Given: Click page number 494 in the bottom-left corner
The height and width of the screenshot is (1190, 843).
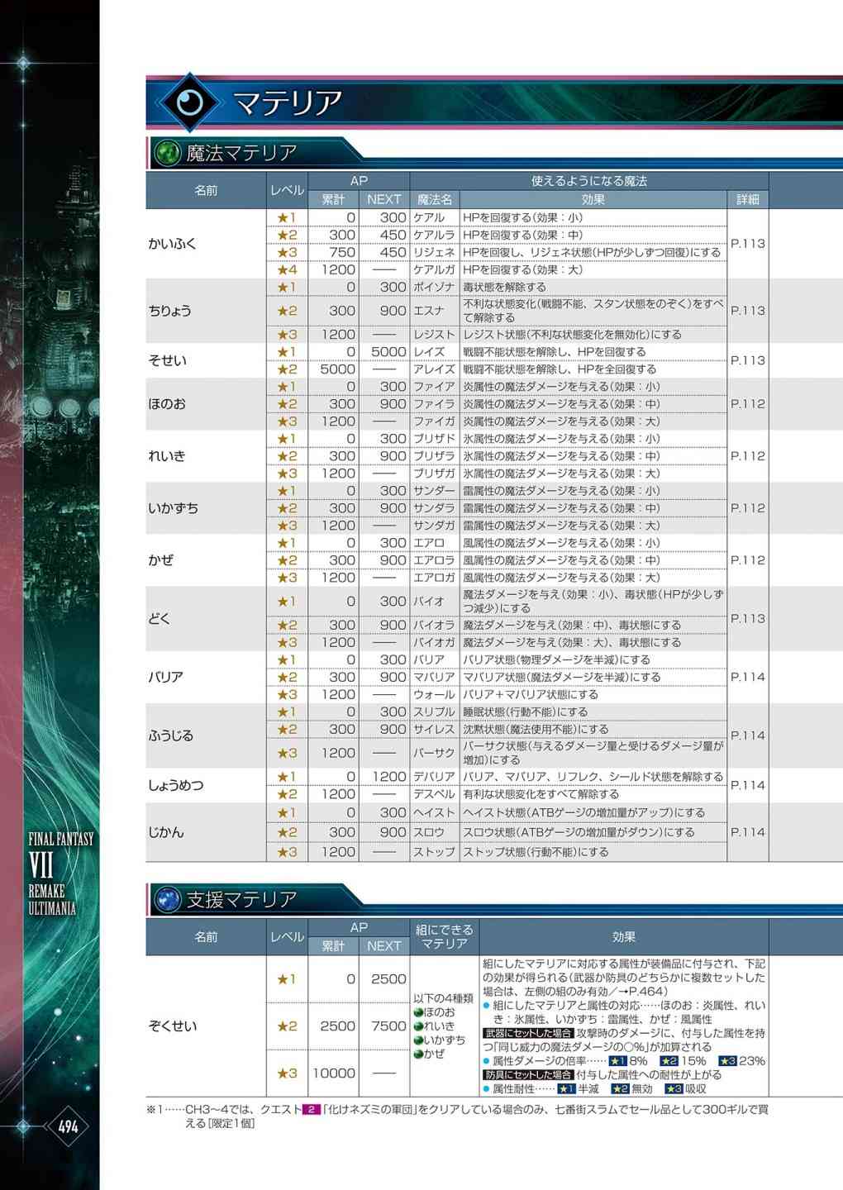Looking at the screenshot, I should tap(68, 1126).
